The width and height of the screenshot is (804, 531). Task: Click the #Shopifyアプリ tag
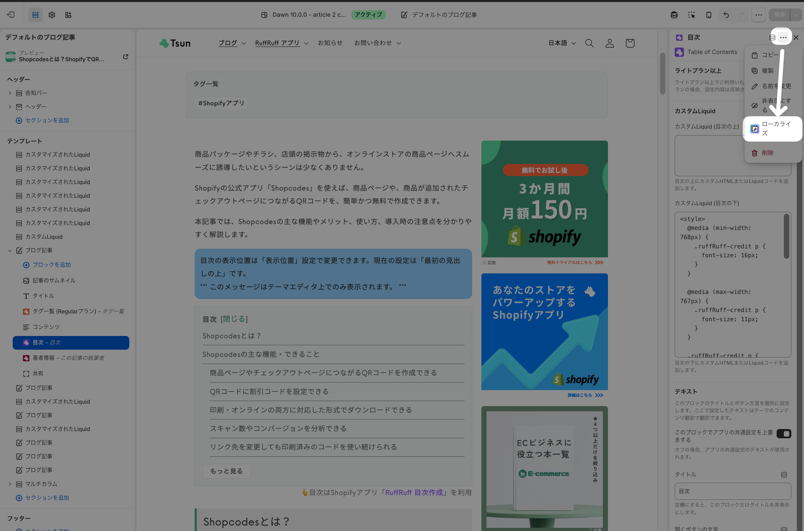click(x=221, y=103)
